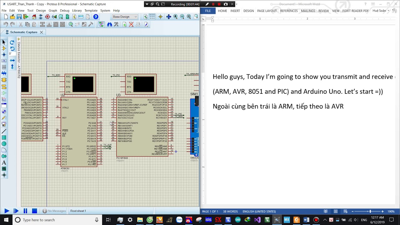Select the 2D Graphics Circle tool

[x=4, y=144]
